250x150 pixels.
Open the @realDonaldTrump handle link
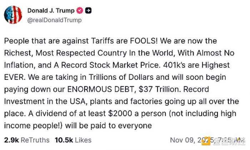tap(54, 20)
